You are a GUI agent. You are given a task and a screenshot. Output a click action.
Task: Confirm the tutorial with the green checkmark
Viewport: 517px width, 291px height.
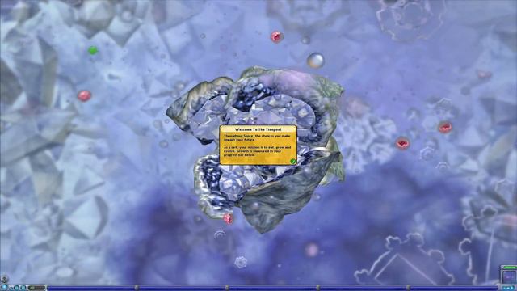coord(292,161)
